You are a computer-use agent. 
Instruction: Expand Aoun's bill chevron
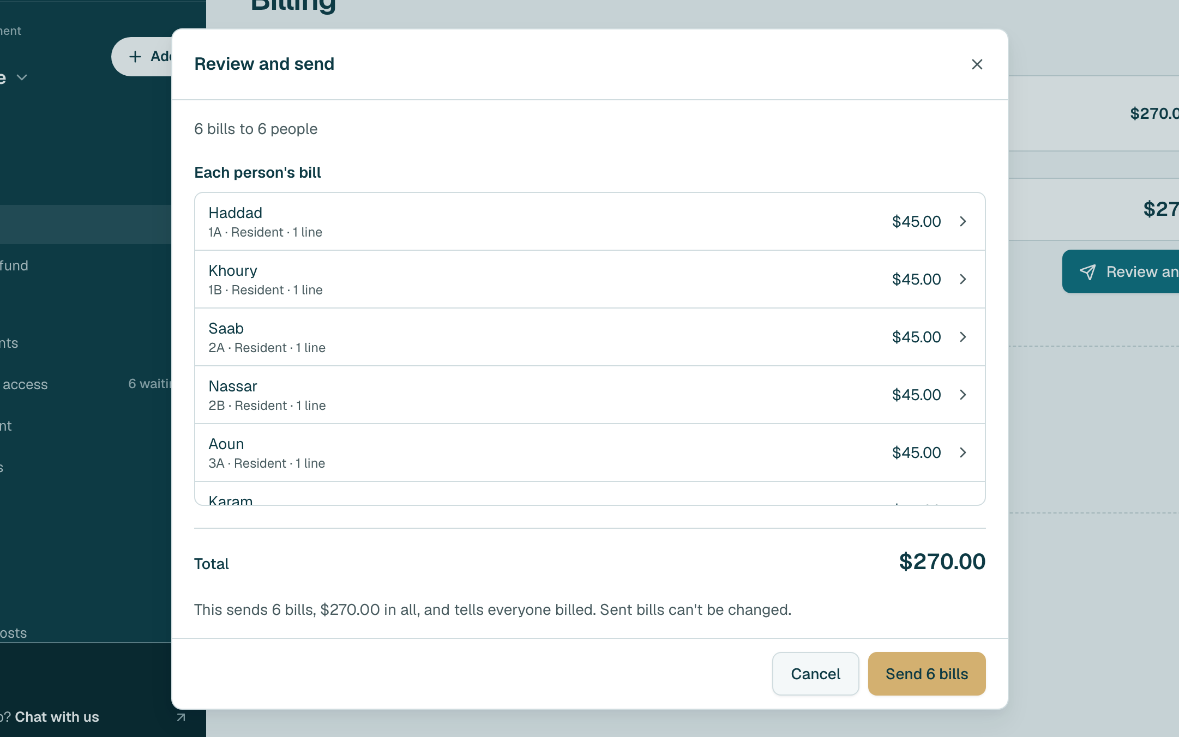coord(963,452)
